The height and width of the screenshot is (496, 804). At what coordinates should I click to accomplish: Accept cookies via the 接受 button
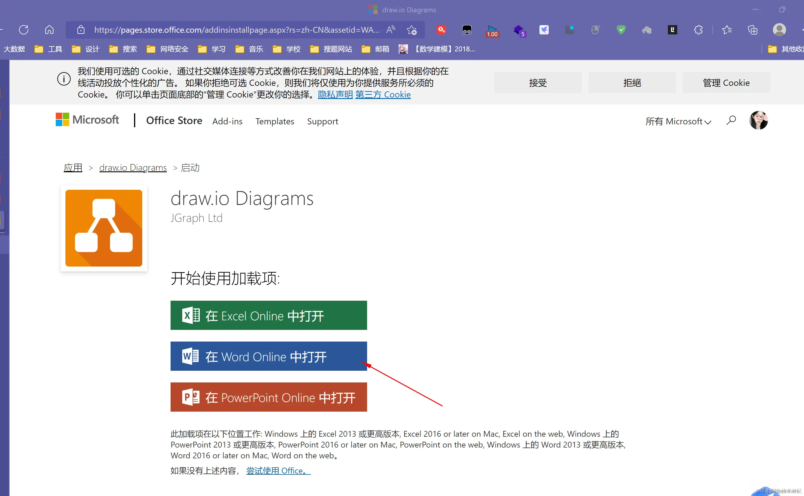click(538, 82)
